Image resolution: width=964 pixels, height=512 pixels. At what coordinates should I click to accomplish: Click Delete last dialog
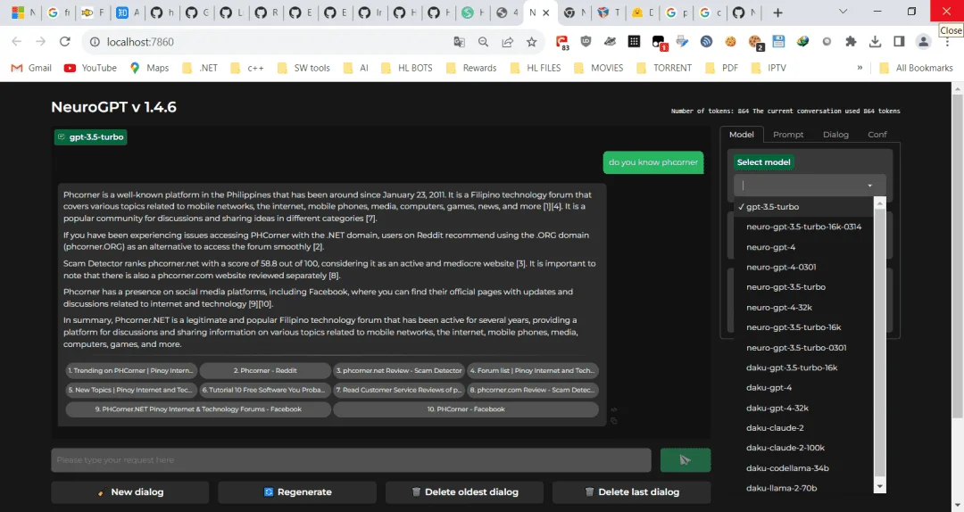pos(632,491)
